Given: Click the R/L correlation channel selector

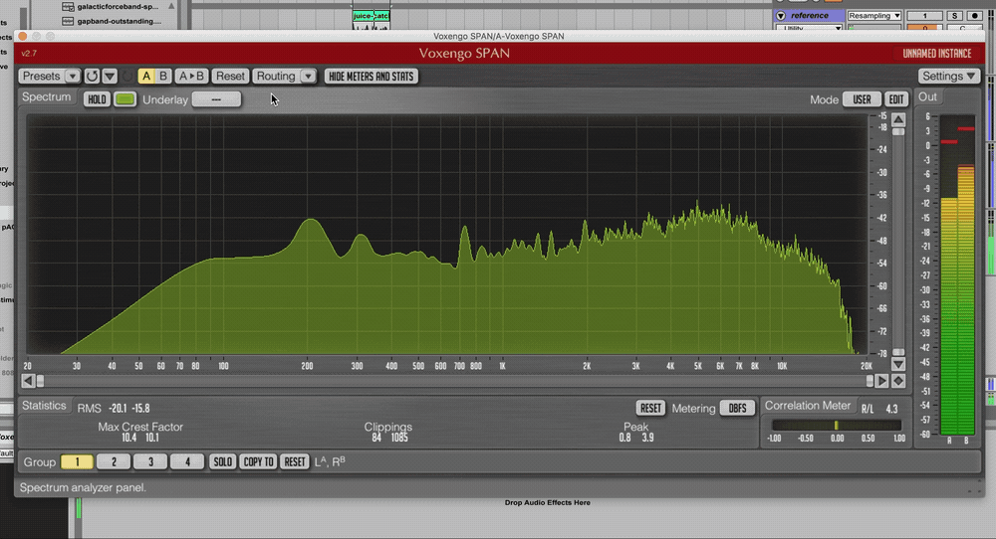Looking at the screenshot, I should point(868,409).
